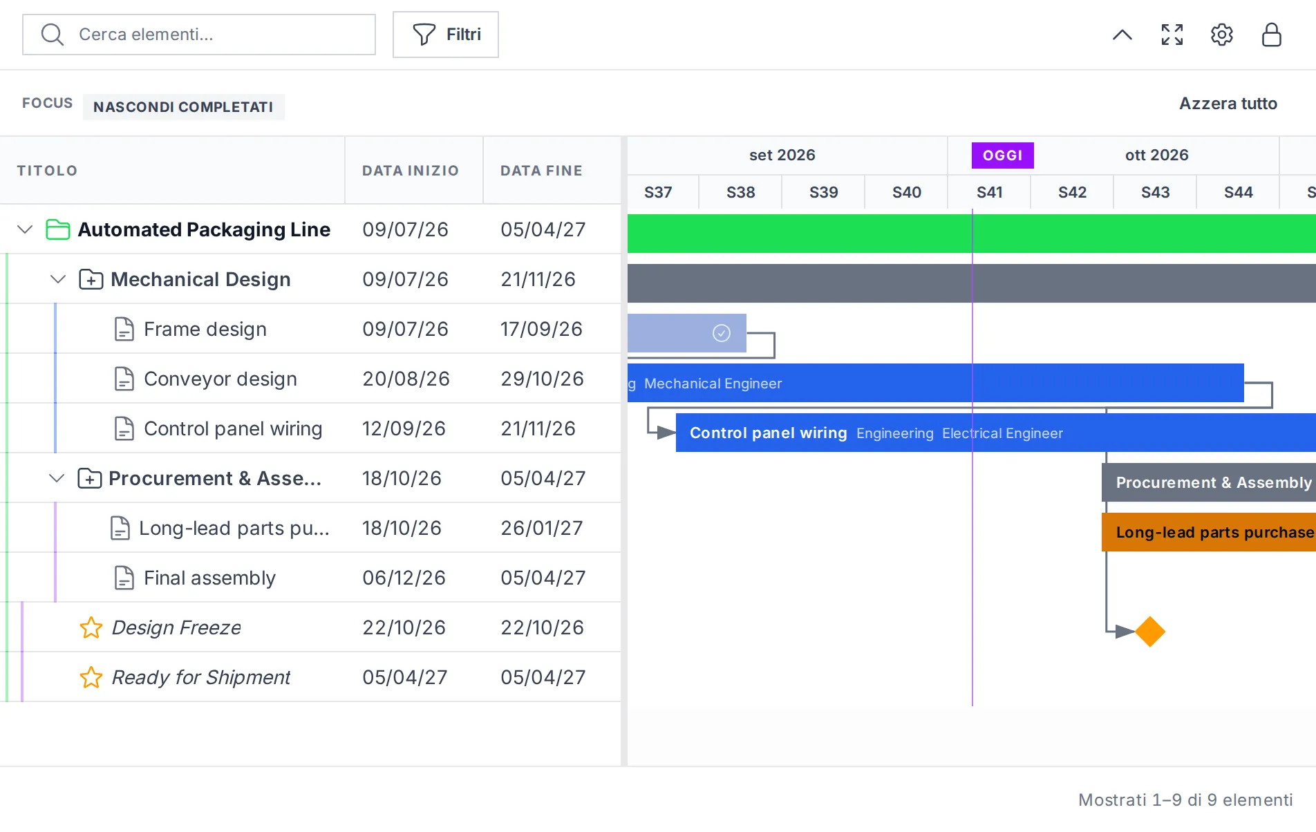Click the Frame design document icon
Image resolution: width=1316 pixels, height=832 pixels.
coord(124,329)
